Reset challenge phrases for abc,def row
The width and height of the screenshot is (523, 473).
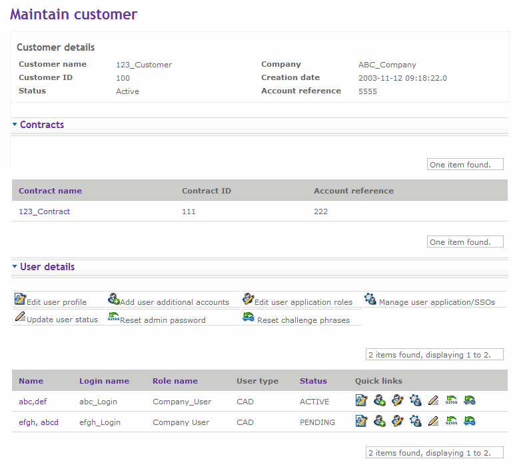pos(469,400)
